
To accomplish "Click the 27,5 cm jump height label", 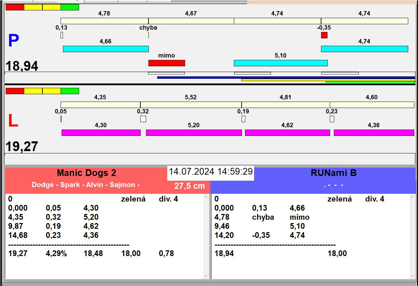I will [x=189, y=186].
